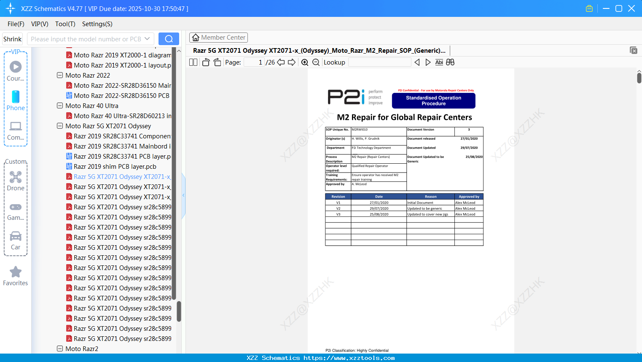Click the model number input field
Viewport: 642px width, 362px height.
86,39
